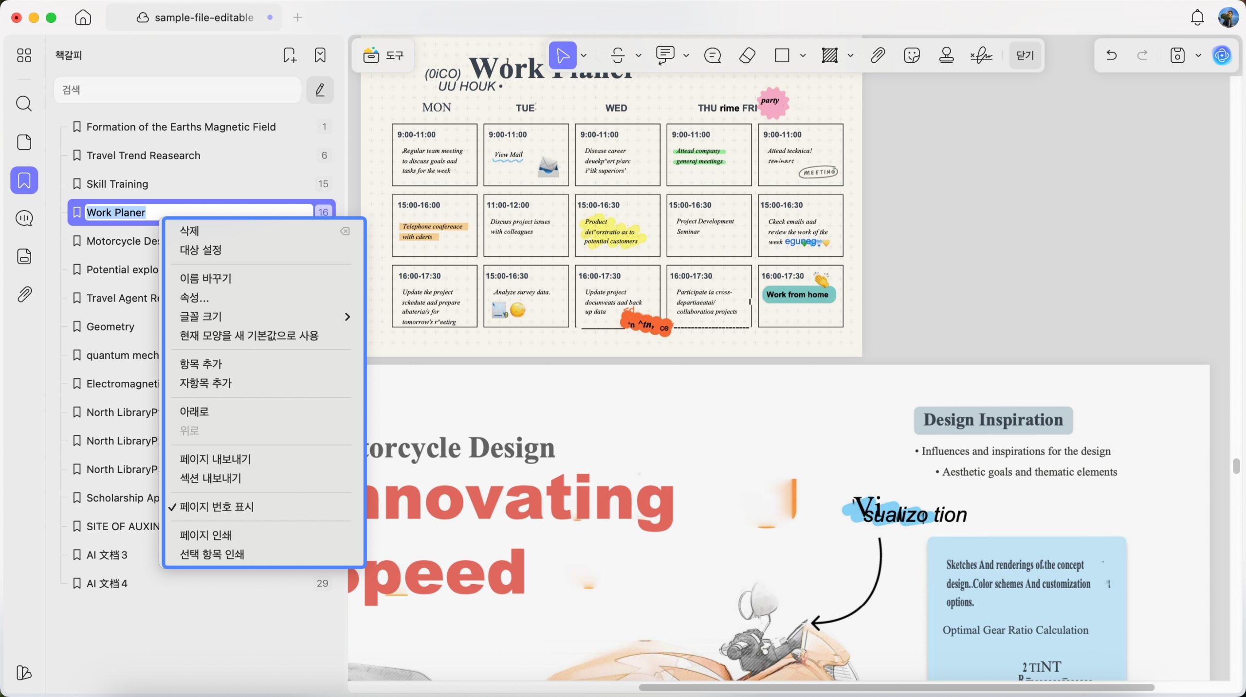Image resolution: width=1246 pixels, height=697 pixels.
Task: Expand the 글꼴 크기 submenu arrow
Action: 347,317
